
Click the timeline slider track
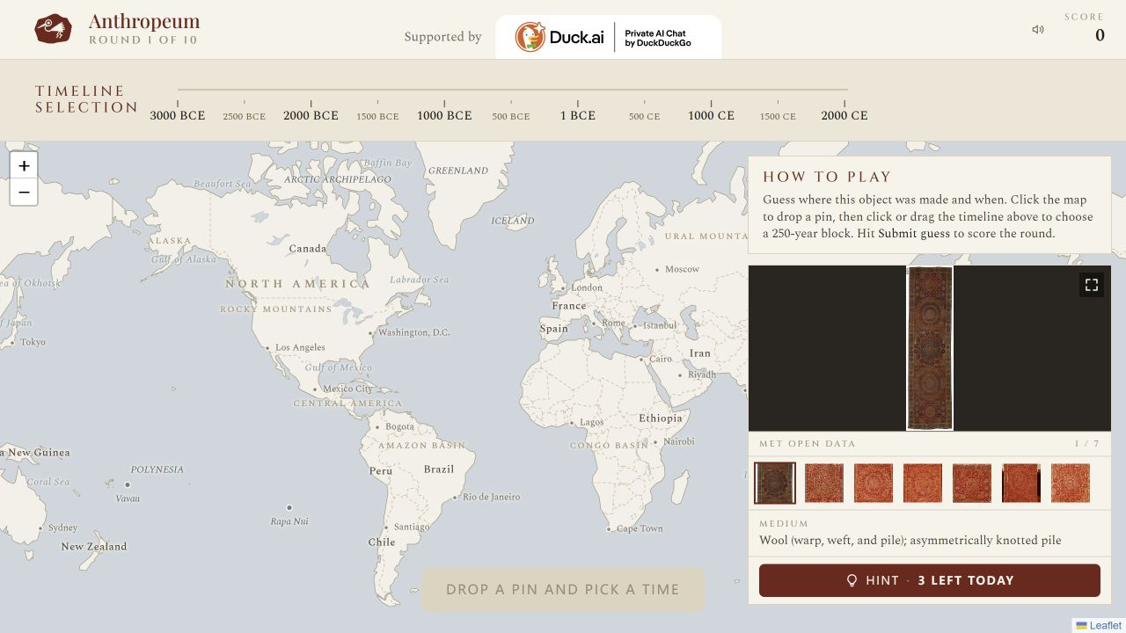click(x=512, y=90)
